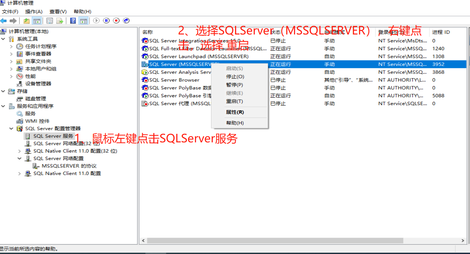Click the 进程 ID column header
Viewport: 470px width, 254px height.
click(441, 32)
